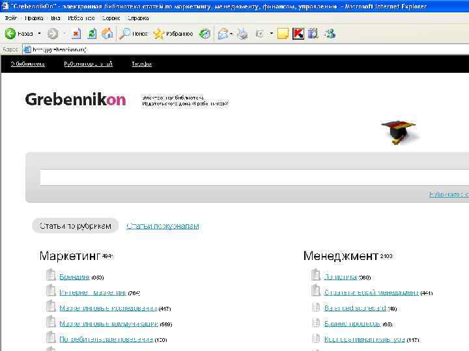Click document icon beside 'Брендинг'

(x=51, y=275)
